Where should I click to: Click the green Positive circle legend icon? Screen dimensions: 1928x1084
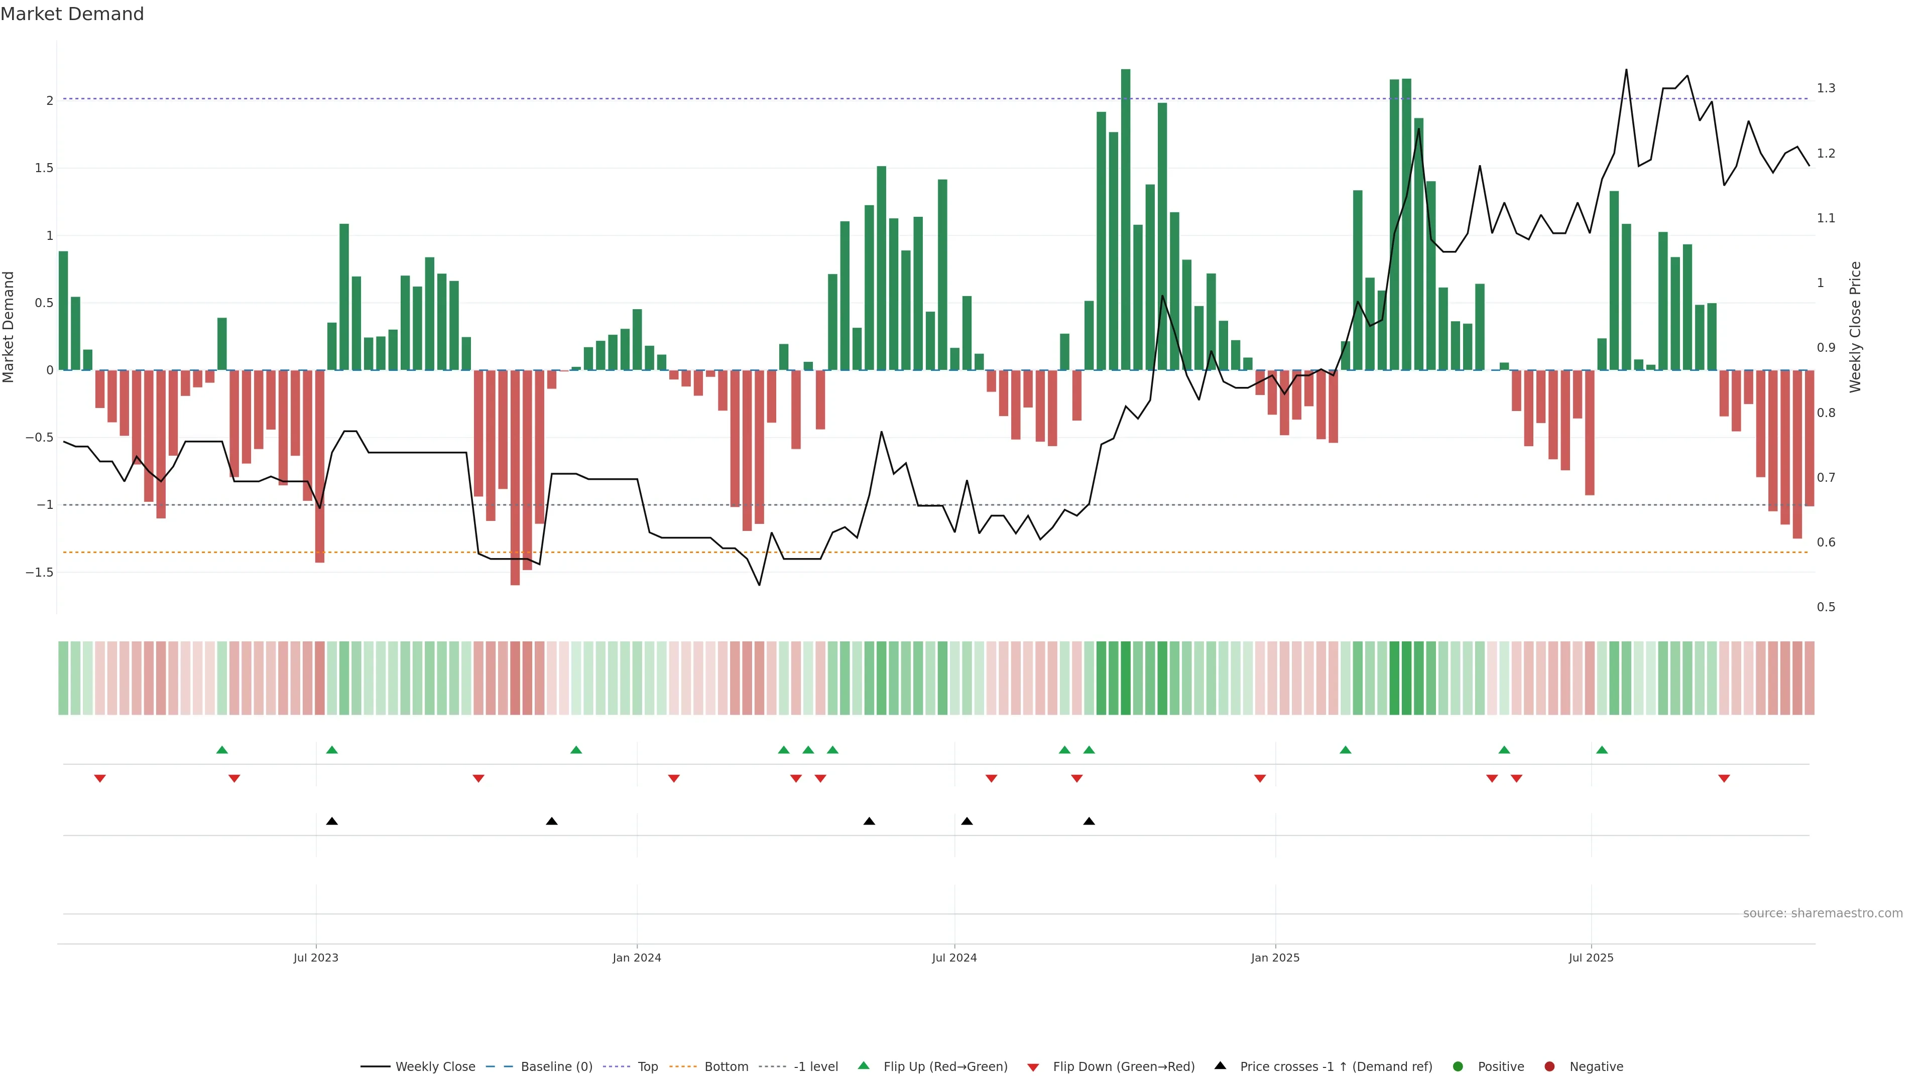[1457, 1067]
